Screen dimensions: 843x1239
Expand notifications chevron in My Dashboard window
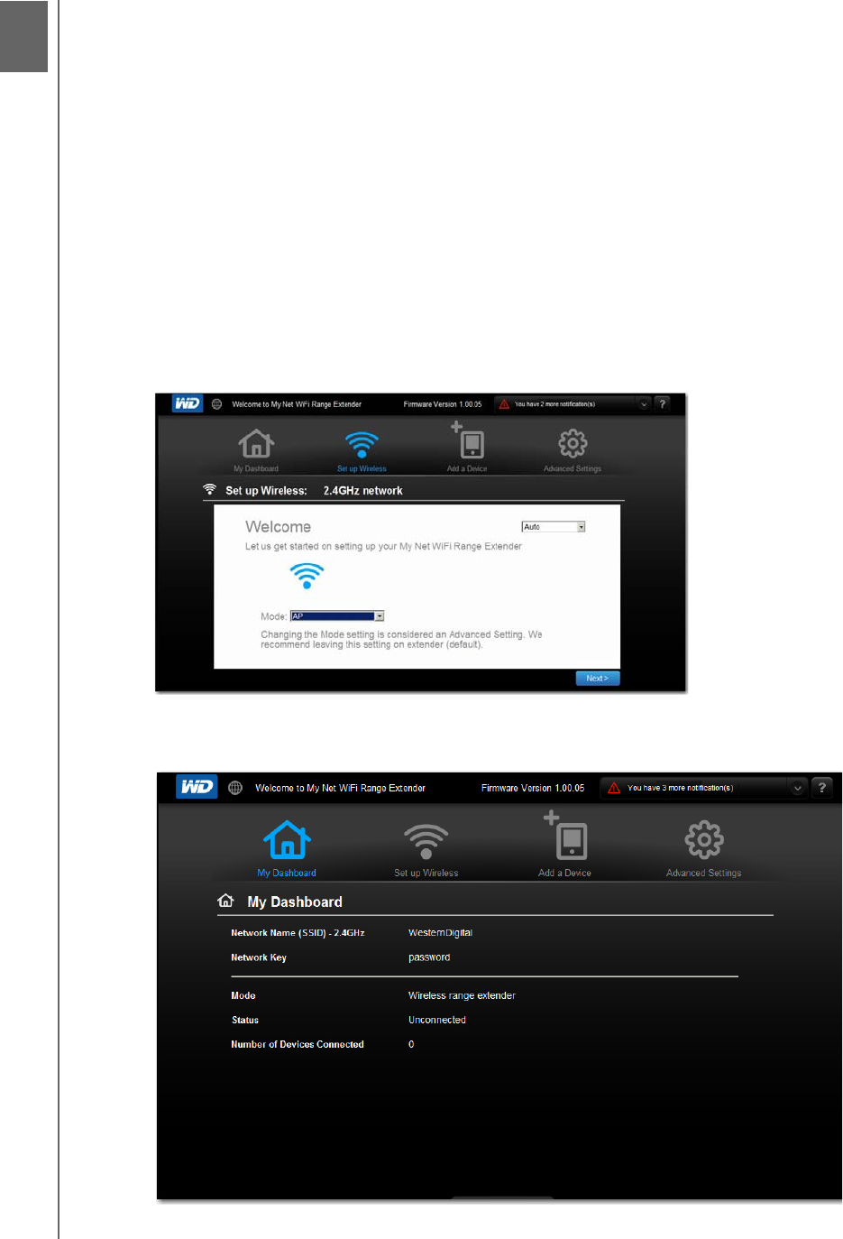tap(797, 788)
